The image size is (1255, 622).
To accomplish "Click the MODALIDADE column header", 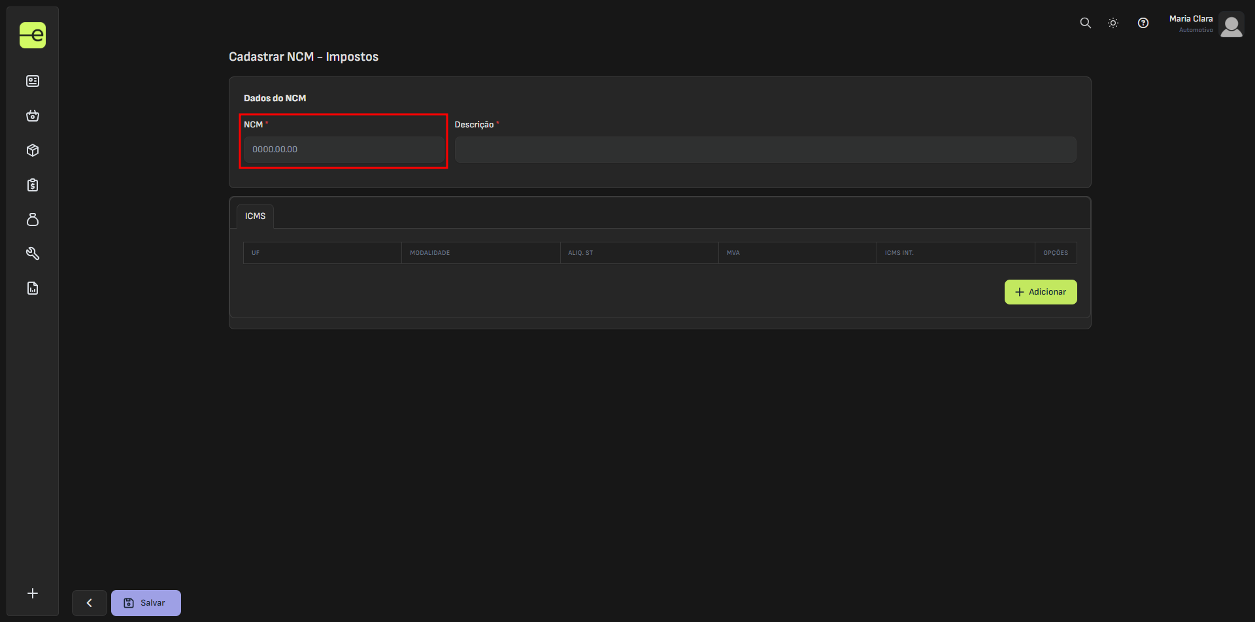I will click(x=429, y=253).
